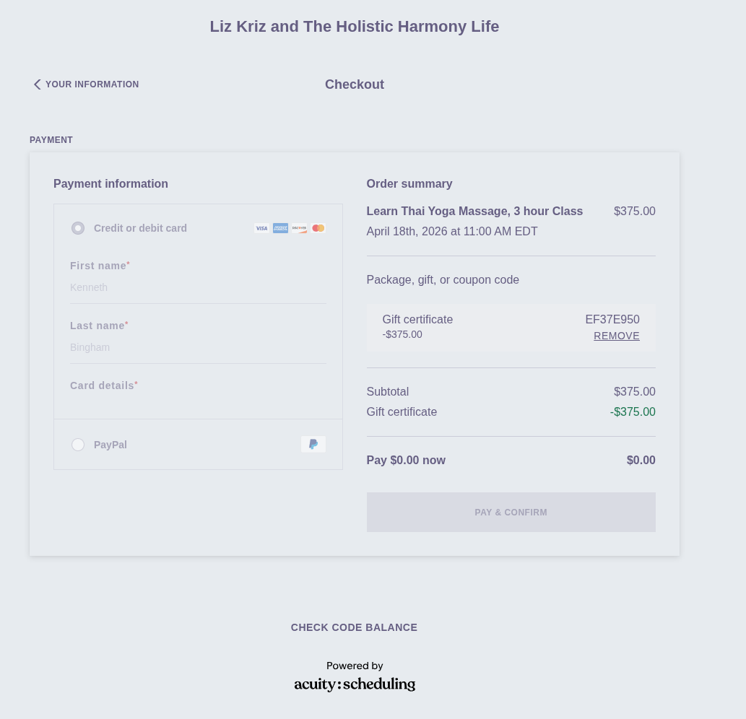Click the Liz Kriz business title
Screen dimensions: 746x719
354,27
